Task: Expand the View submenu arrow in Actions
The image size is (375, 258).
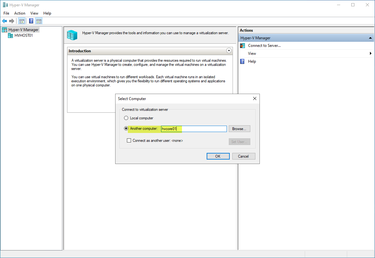Action: pyautogui.click(x=371, y=53)
